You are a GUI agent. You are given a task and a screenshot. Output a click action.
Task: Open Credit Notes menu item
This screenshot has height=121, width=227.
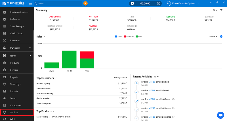pyautogui.click(x=16, y=33)
